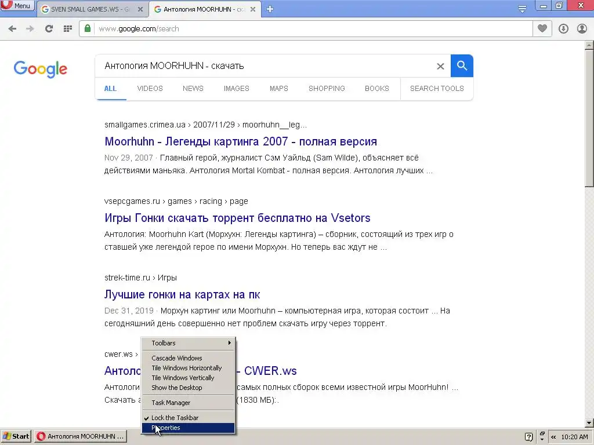Clear search box with the X icon
Viewport: 594px width, 445px height.
(x=440, y=66)
